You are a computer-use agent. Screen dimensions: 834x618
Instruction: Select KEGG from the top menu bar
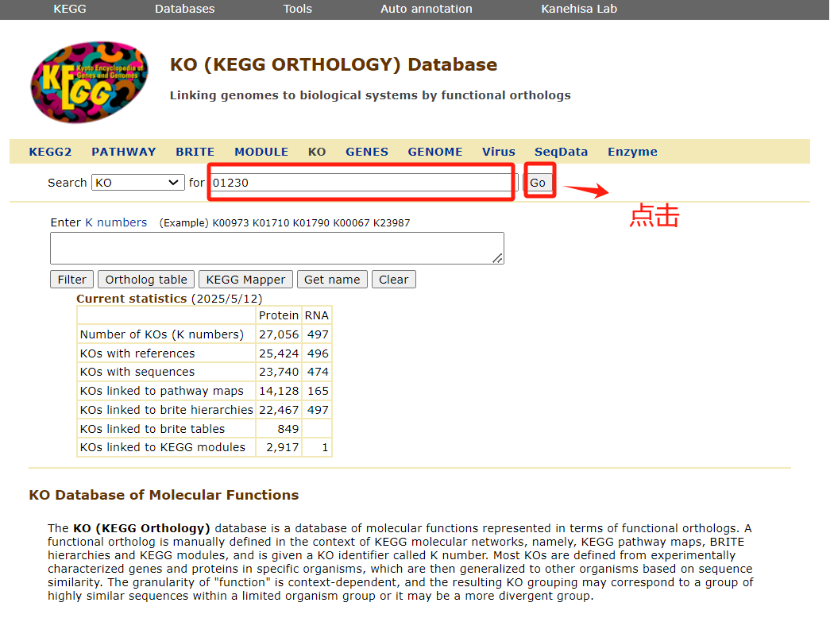point(70,9)
